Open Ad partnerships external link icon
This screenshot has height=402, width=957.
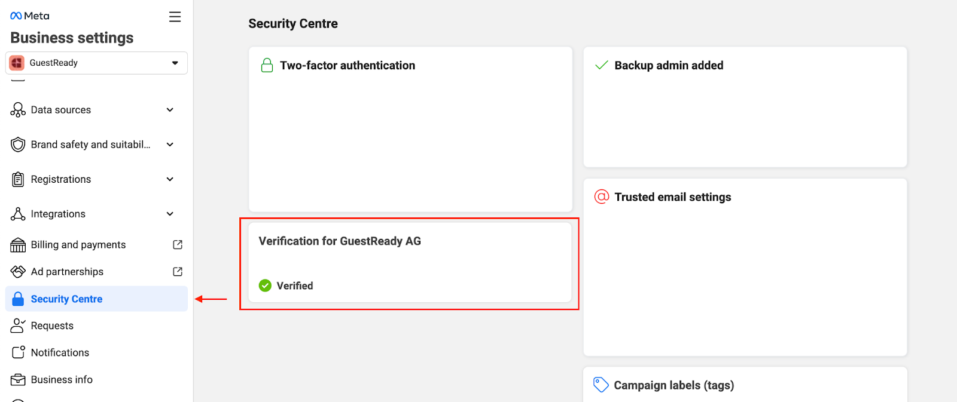pos(178,272)
